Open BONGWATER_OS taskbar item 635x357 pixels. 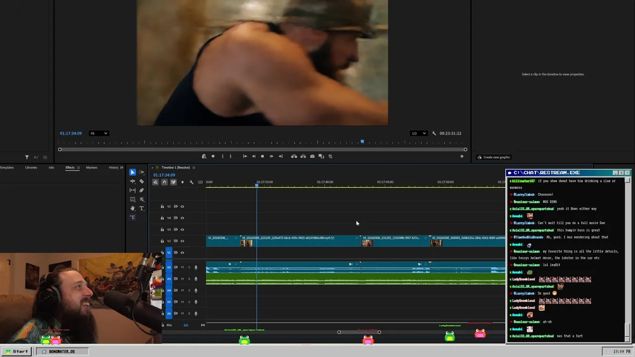click(x=62, y=352)
